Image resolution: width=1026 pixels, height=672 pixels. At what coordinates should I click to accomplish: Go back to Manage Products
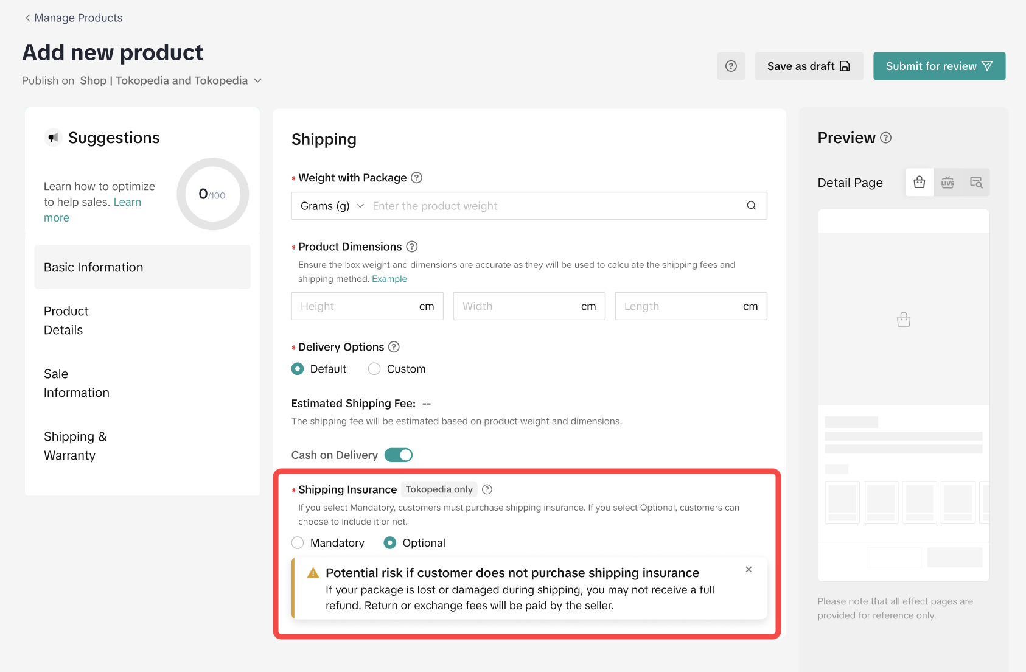[x=73, y=18]
